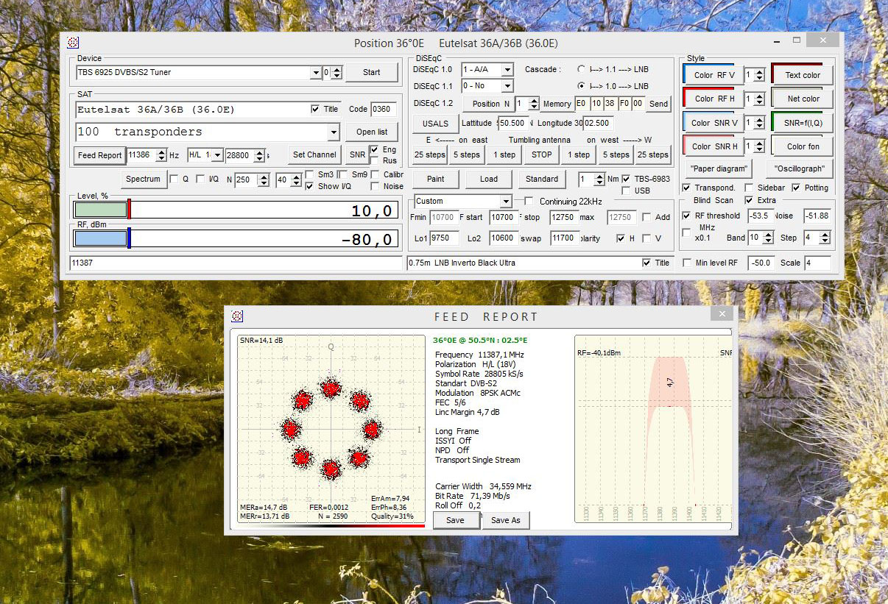Screen dimensions: 888x604
Task: Open the Custom LNB type dropdown
Action: (505, 202)
